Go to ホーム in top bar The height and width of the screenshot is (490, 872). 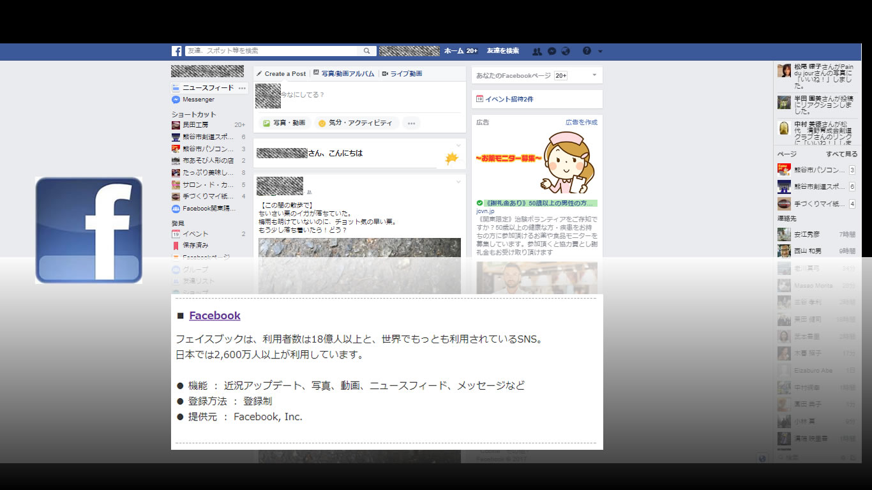(454, 51)
